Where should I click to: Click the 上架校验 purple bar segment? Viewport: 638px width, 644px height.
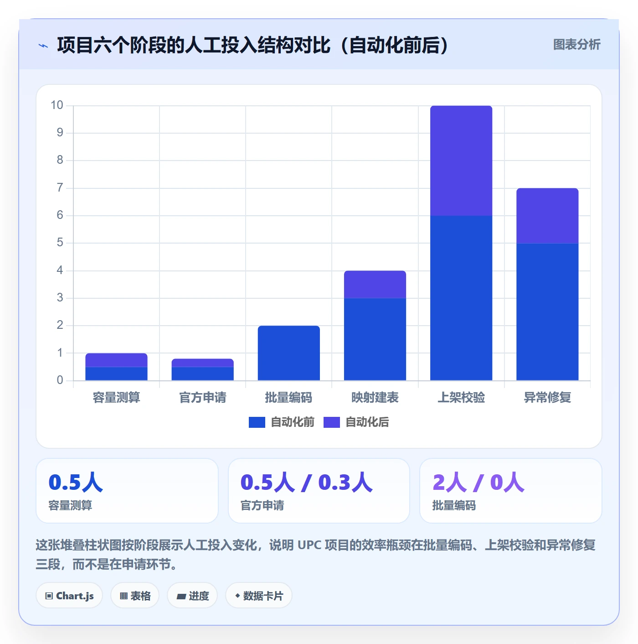(461, 161)
